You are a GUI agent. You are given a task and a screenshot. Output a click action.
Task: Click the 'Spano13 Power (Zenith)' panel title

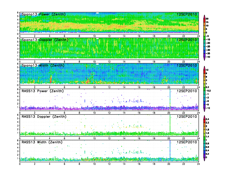[43, 14]
